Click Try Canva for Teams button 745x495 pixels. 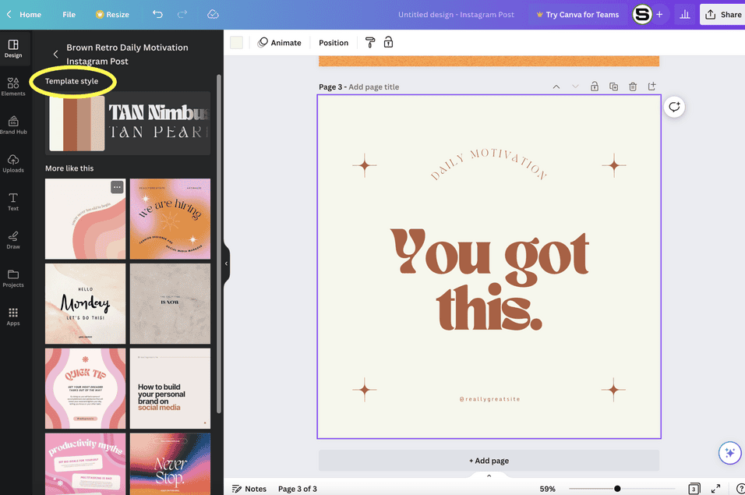[x=576, y=15]
